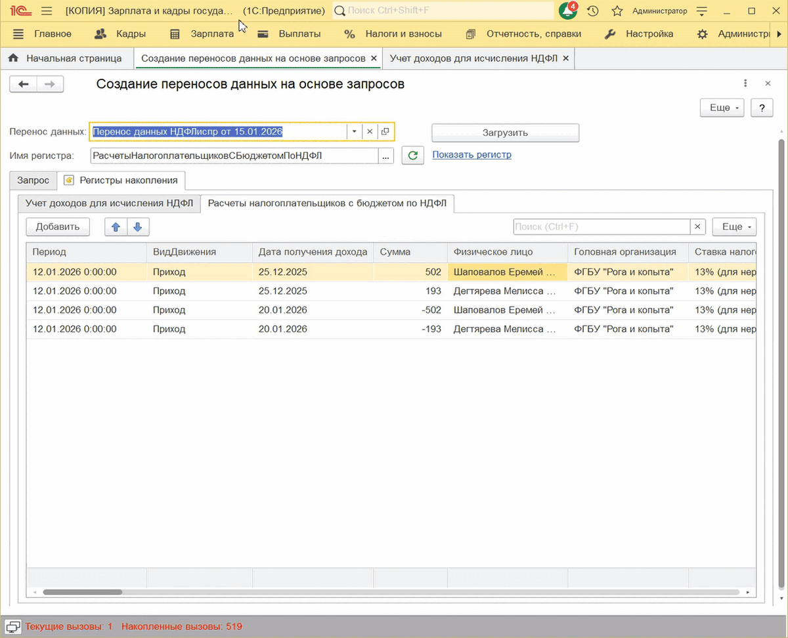
Task: Go forward with the right arrow button
Action: pyautogui.click(x=50, y=84)
